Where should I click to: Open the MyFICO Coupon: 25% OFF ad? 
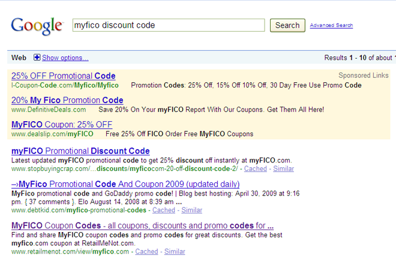pyautogui.click(x=62, y=125)
